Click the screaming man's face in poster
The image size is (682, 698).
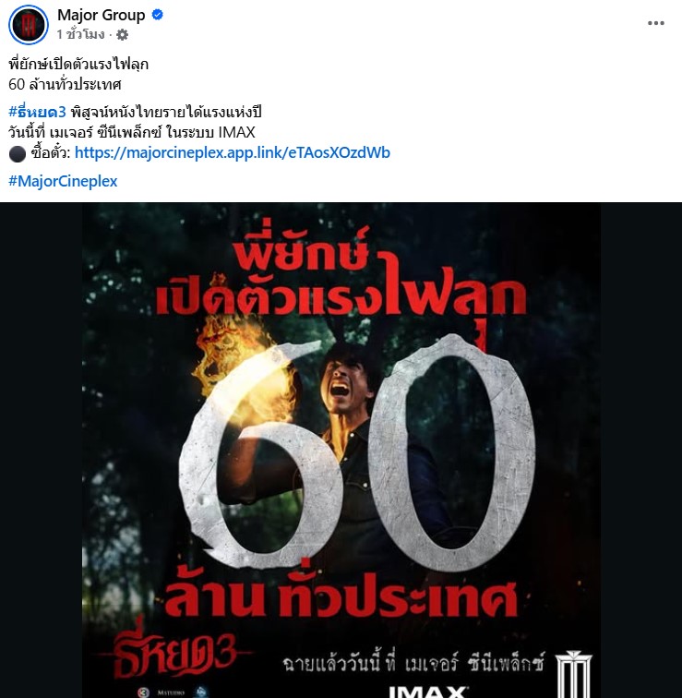click(x=343, y=386)
